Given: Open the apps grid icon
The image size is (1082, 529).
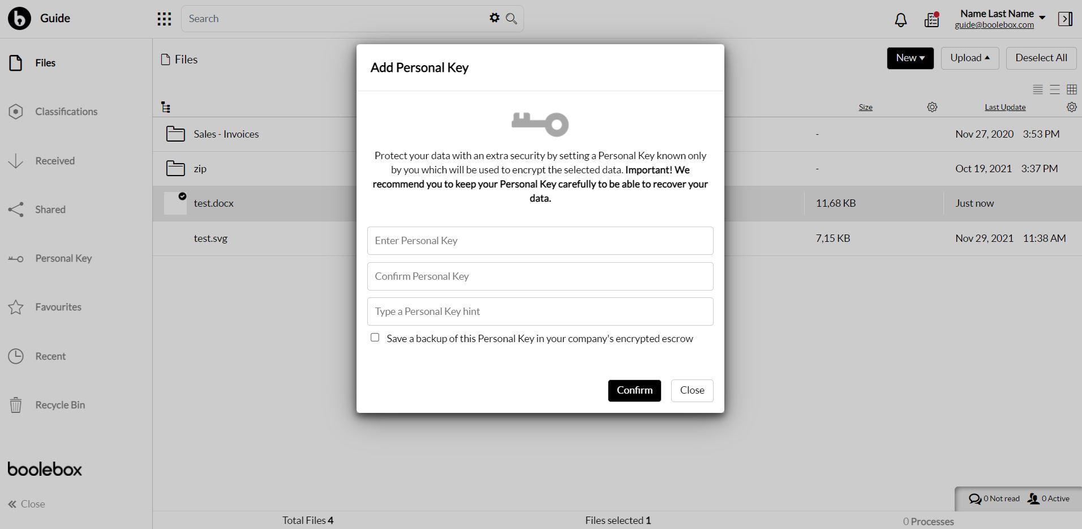Looking at the screenshot, I should pyautogui.click(x=164, y=19).
